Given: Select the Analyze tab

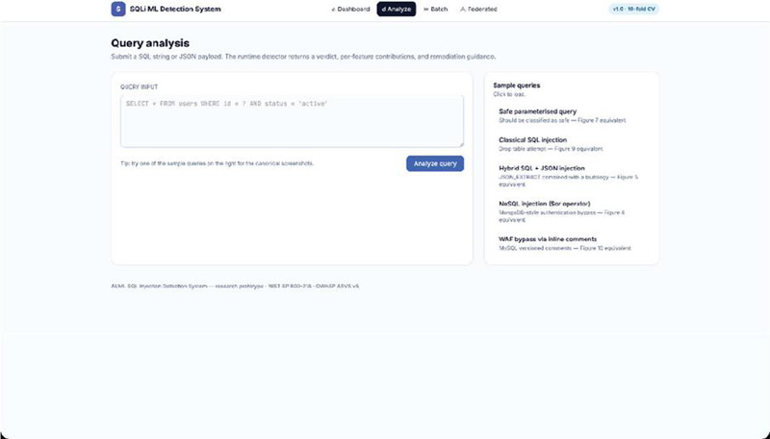Looking at the screenshot, I should coord(397,9).
